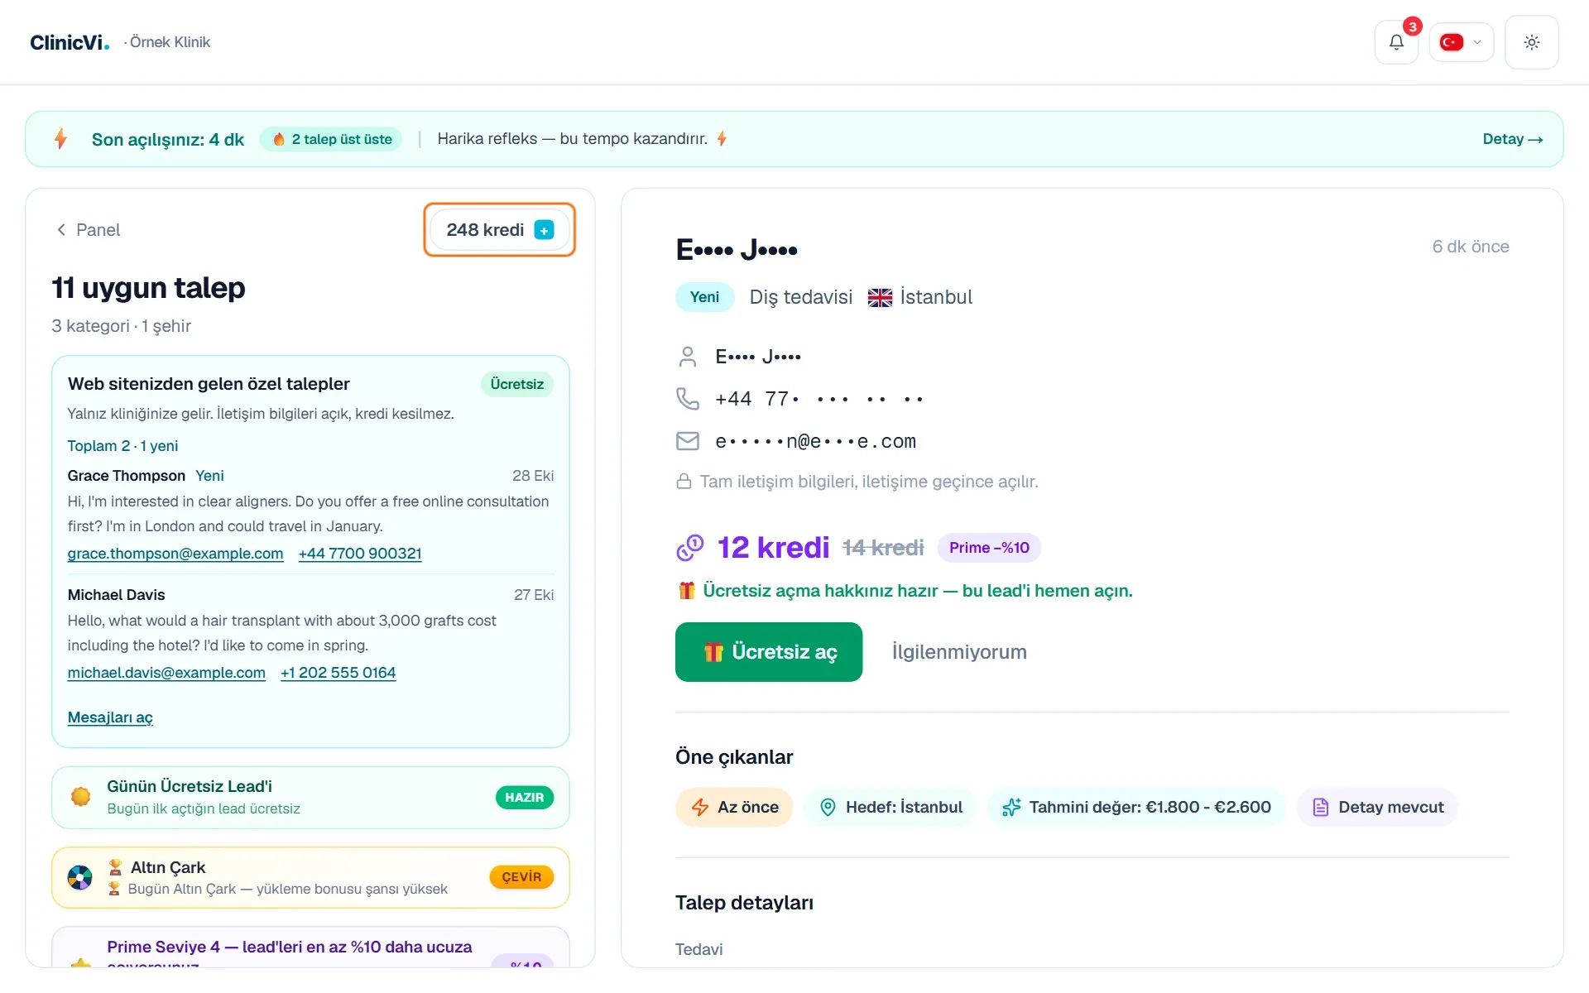Go back to Panel
Image resolution: width=1589 pixels, height=993 pixels.
[88, 230]
